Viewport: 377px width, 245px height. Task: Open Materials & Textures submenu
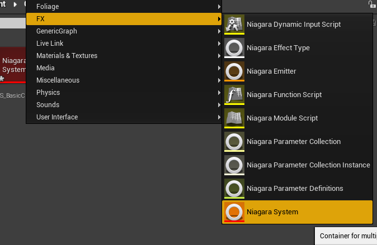pos(124,55)
